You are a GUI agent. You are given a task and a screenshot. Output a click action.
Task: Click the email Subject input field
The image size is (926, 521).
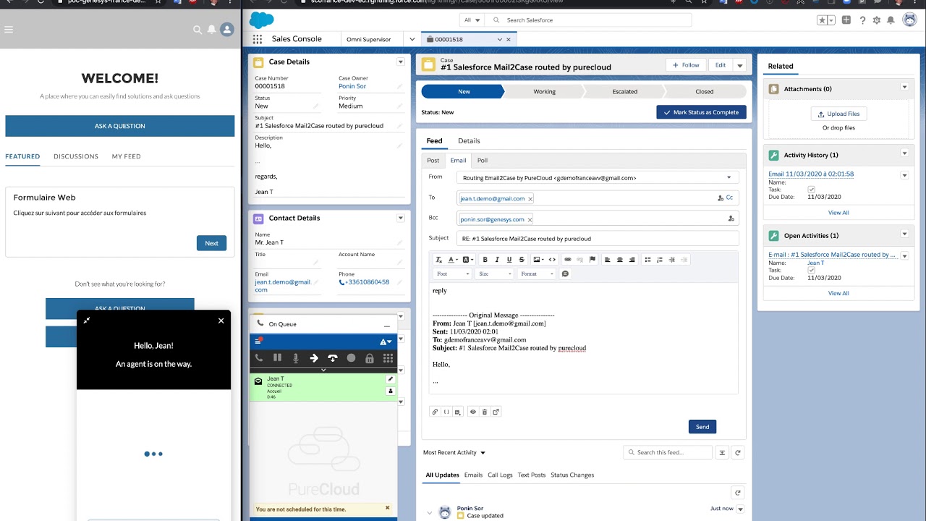[598, 238]
